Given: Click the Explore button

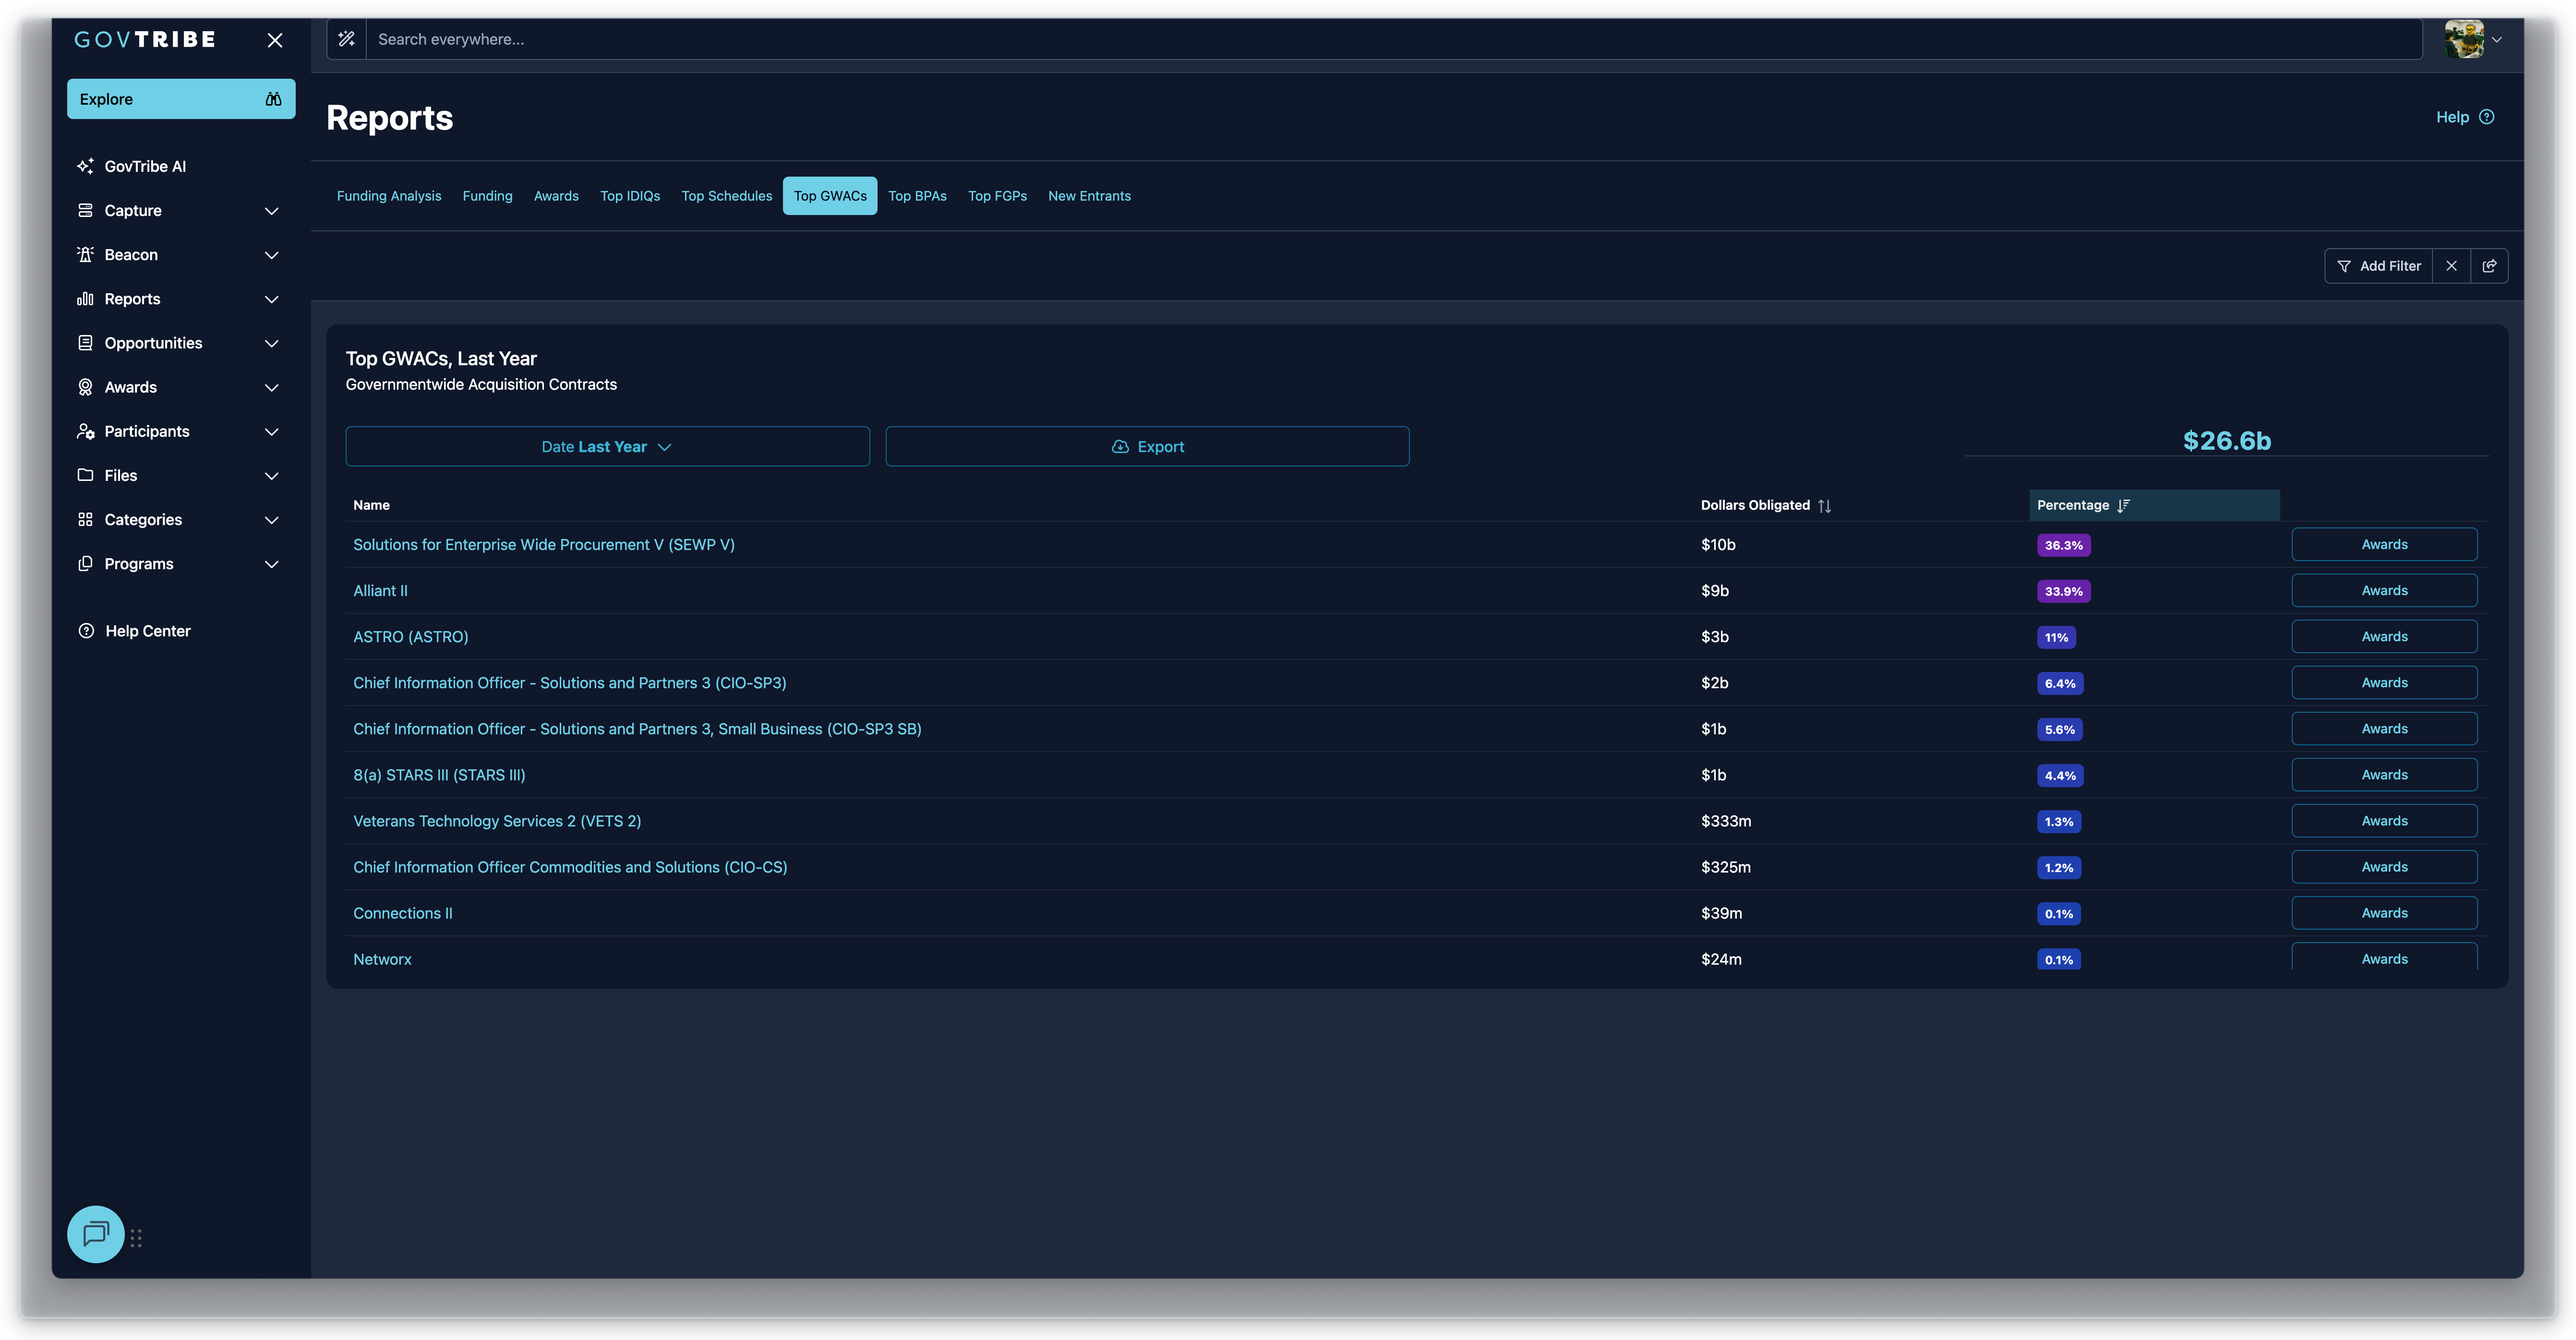Looking at the screenshot, I should tap(181, 99).
